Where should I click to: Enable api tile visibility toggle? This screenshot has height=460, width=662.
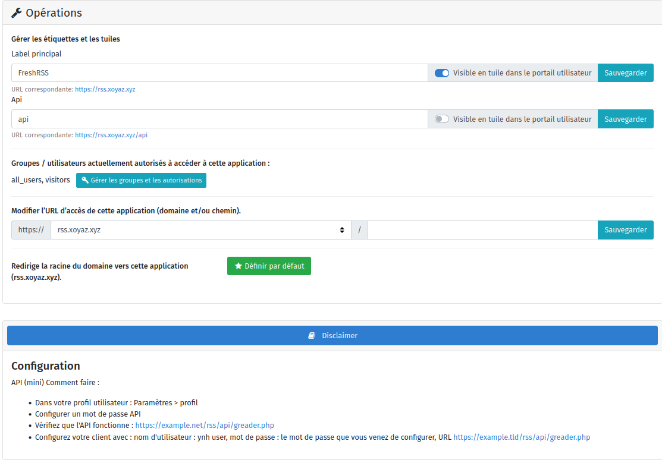(x=442, y=119)
